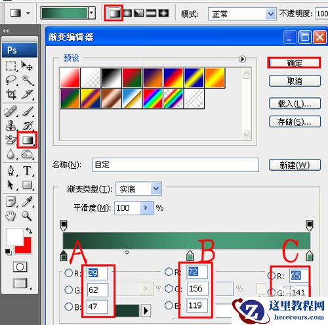Select the Pen tool
The image size is (328, 325).
[x=11, y=171]
